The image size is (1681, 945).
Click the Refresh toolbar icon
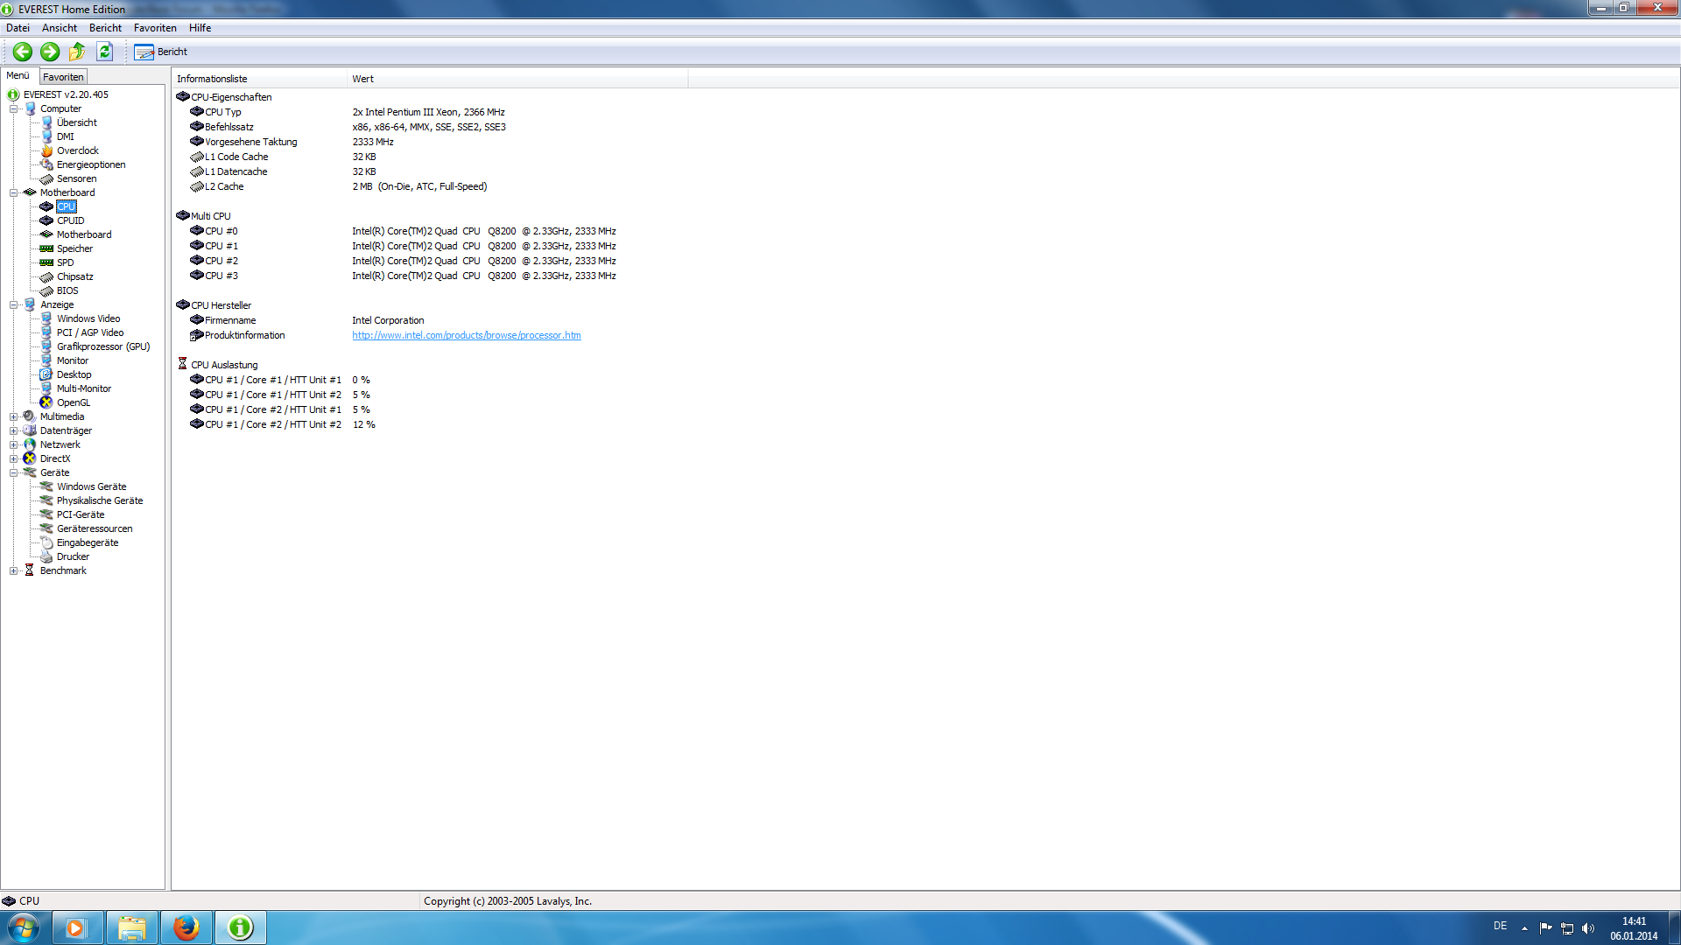(105, 52)
